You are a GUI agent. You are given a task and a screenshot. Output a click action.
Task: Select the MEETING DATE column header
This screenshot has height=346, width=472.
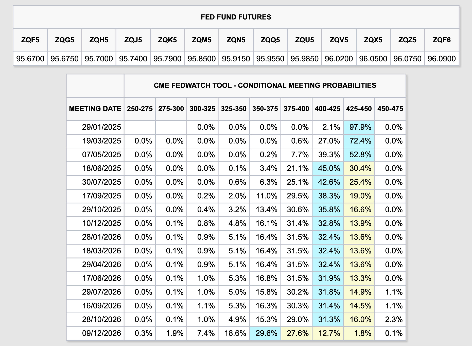pyautogui.click(x=95, y=109)
